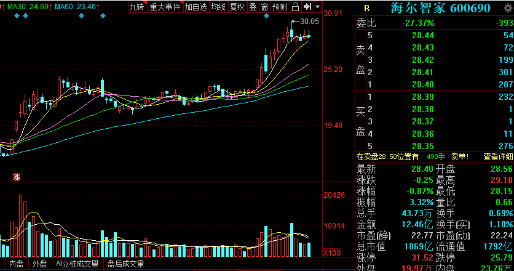
Task: Click the 金额 value 12.46亿
Action: [417, 224]
